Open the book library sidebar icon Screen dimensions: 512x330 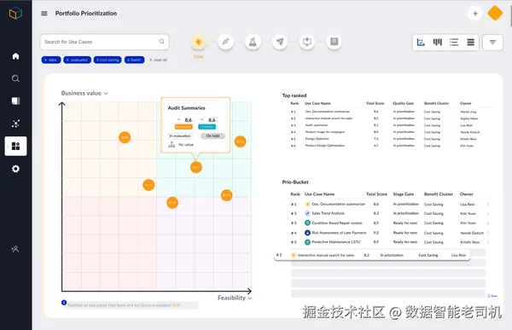tap(15, 101)
